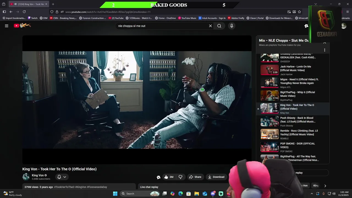Open the icon left of the like button
Viewport: 352px width, 198px height.
click(158, 177)
